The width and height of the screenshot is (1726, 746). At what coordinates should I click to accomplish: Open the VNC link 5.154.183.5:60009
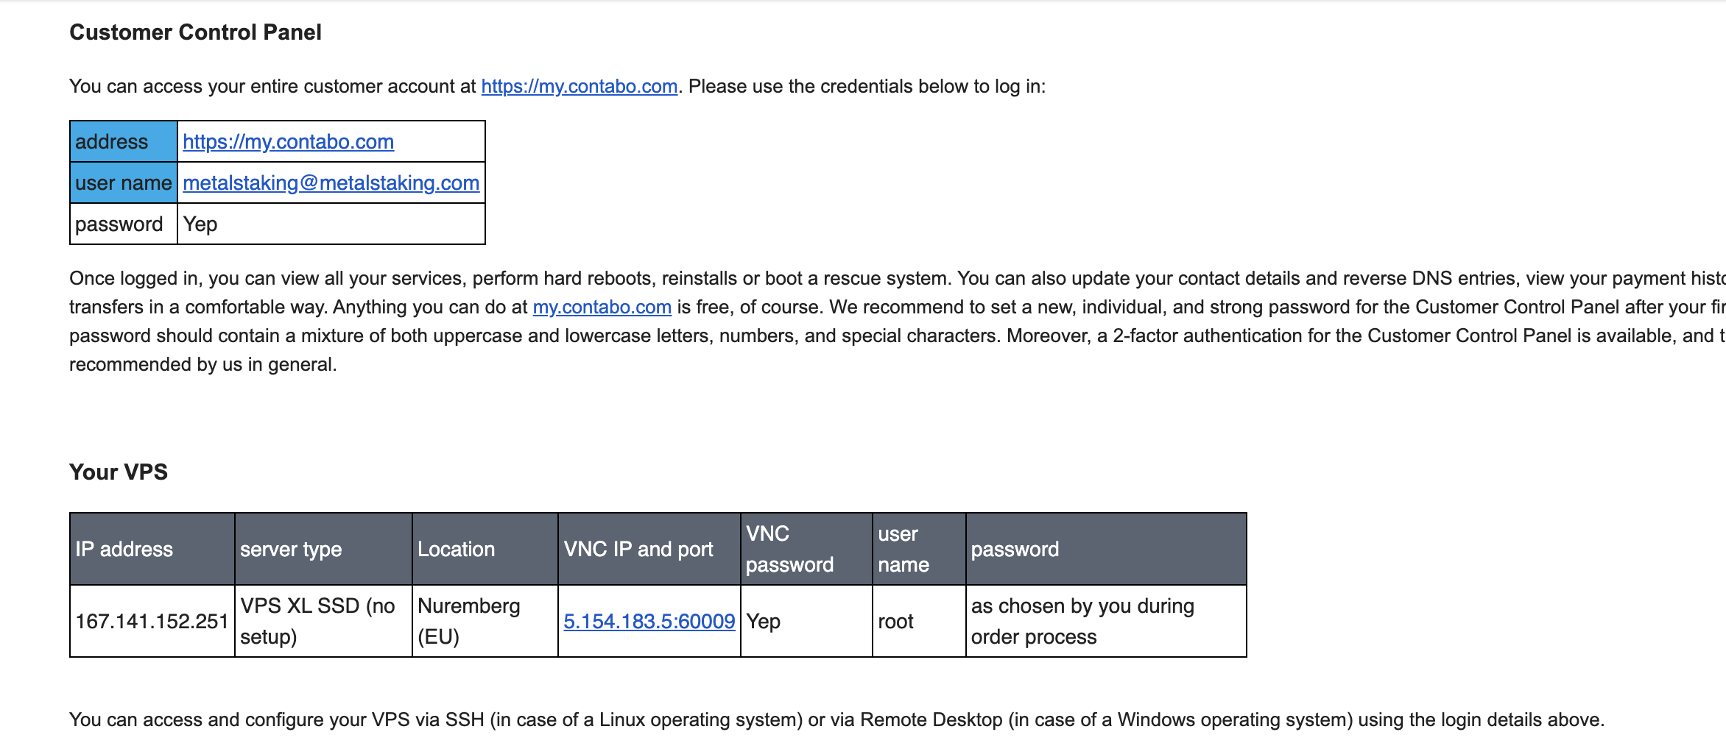point(649,622)
